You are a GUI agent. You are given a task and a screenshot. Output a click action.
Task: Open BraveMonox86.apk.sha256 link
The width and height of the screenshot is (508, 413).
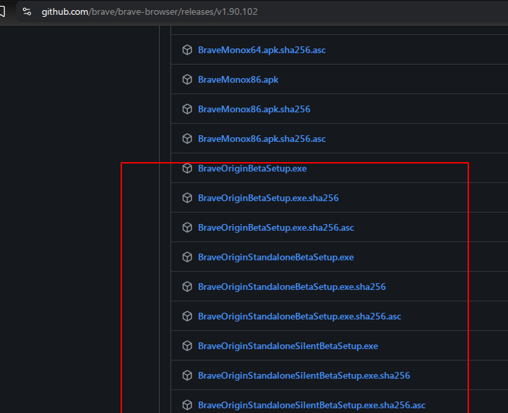pyautogui.click(x=254, y=110)
